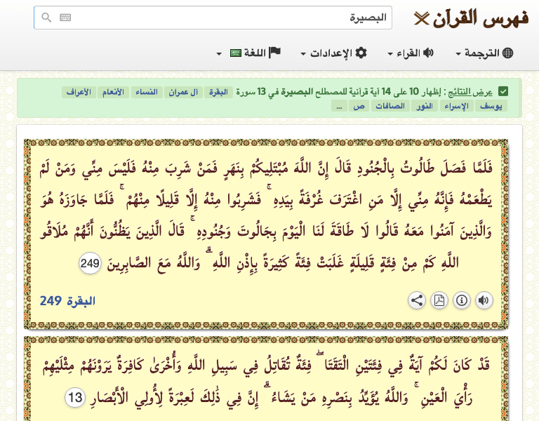This screenshot has width=539, height=421.
Task: Open verse info icon for Al-Baqarah 249
Action: [x=462, y=301]
